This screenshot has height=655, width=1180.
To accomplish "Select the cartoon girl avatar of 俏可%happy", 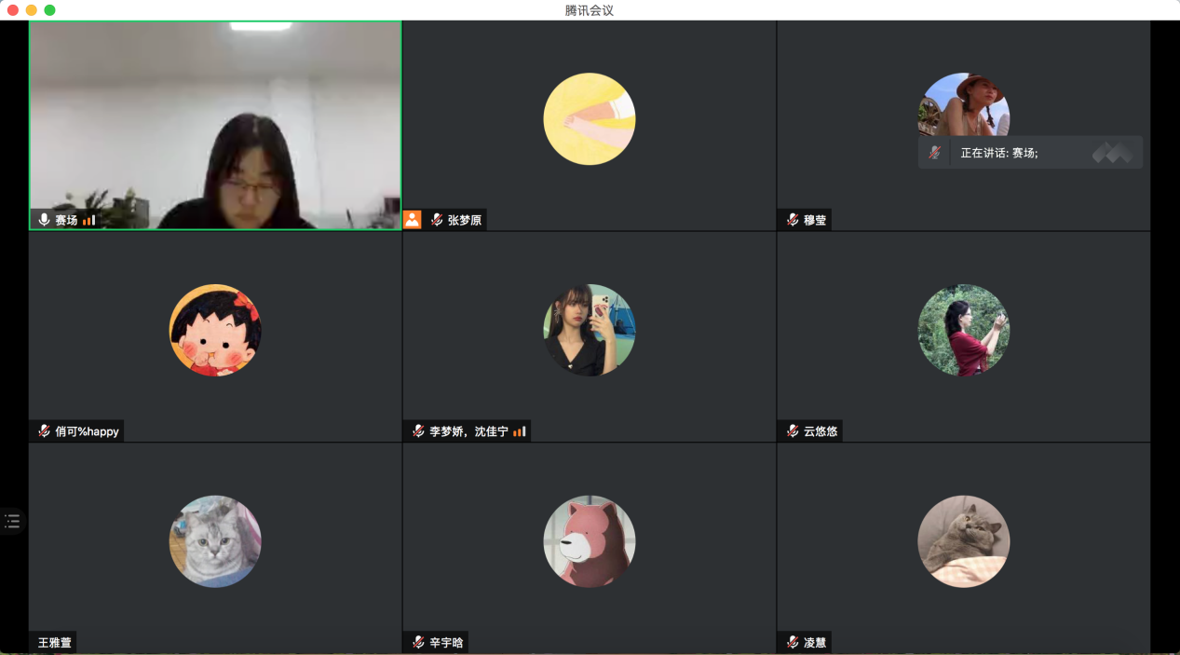I will [x=215, y=330].
